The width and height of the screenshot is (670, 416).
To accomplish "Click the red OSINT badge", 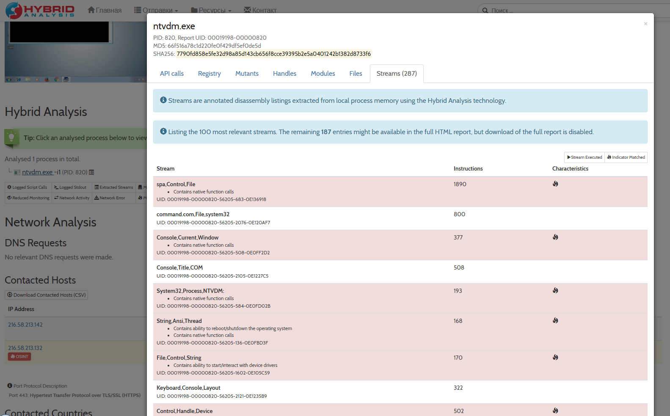I will pos(19,357).
